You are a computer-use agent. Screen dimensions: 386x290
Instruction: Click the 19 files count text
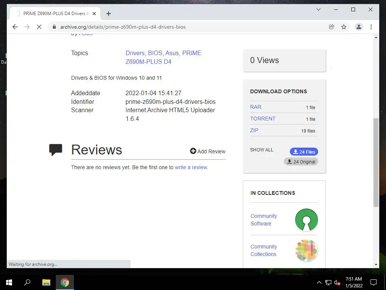pos(308,131)
